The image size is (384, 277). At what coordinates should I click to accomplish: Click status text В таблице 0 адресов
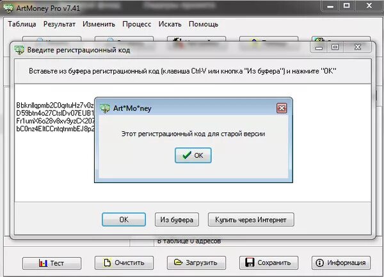pos(189,241)
